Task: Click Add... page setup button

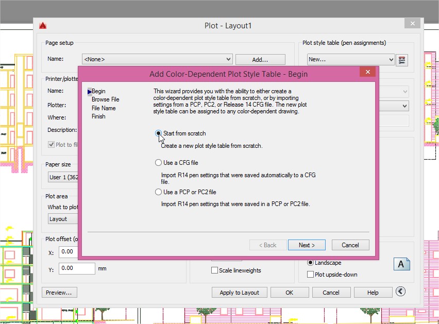Action: point(260,60)
